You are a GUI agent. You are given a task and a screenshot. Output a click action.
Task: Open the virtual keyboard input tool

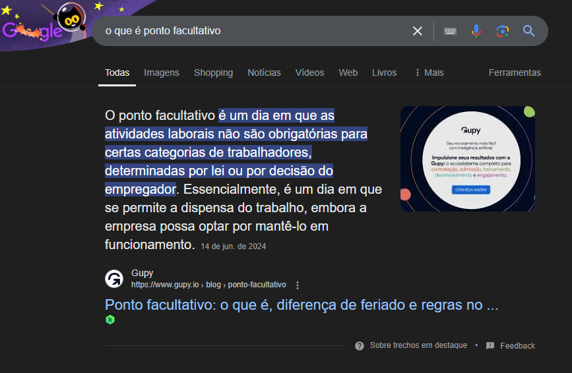(451, 31)
